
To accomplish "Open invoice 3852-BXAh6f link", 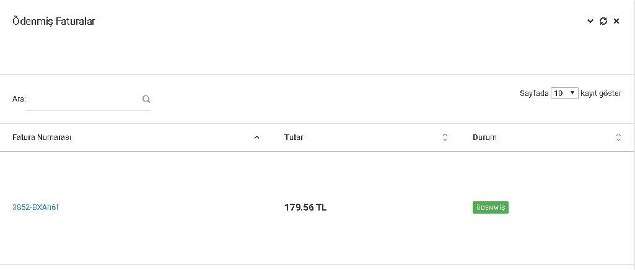I will click(35, 207).
